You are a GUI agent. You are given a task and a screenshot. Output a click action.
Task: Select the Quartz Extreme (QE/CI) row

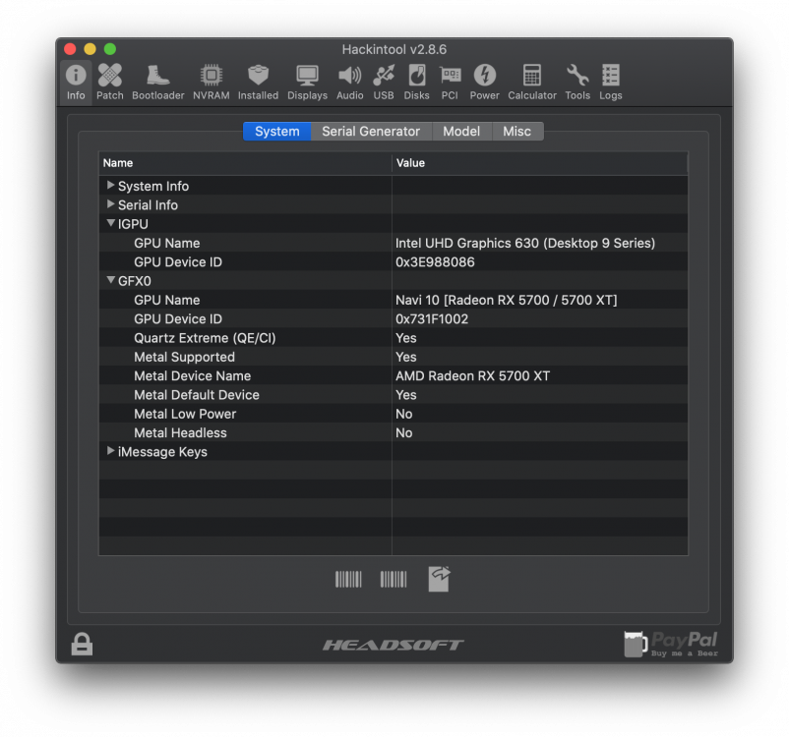point(394,338)
